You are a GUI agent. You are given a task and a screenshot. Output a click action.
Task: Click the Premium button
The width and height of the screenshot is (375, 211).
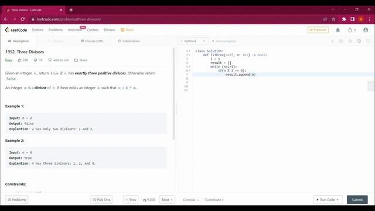coord(318,30)
